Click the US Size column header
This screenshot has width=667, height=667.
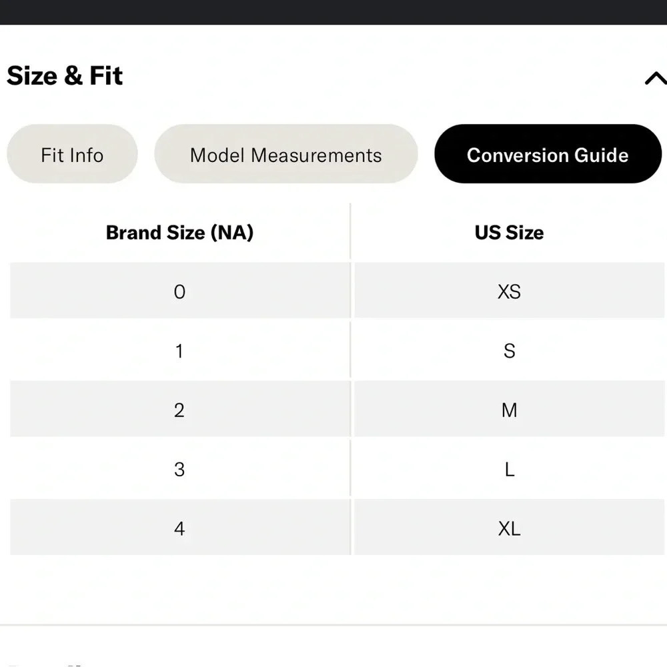pyautogui.click(x=509, y=233)
